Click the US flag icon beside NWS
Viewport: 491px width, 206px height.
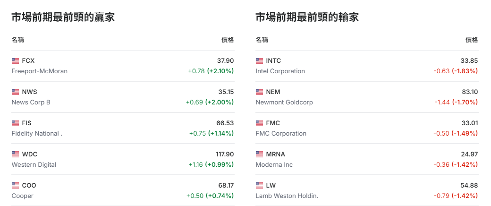point(16,92)
